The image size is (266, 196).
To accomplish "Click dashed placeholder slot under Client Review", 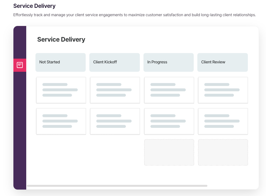I will 223,152.
